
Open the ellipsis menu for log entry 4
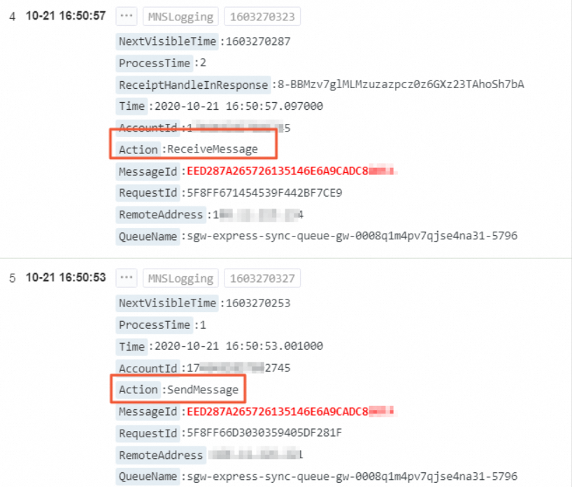127,16
